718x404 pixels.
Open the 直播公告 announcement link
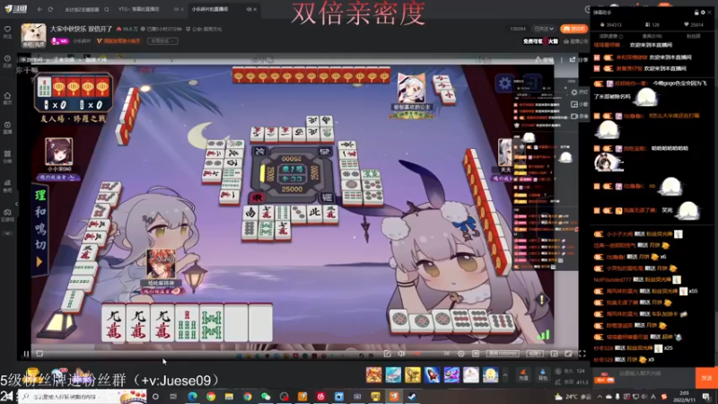point(576,41)
